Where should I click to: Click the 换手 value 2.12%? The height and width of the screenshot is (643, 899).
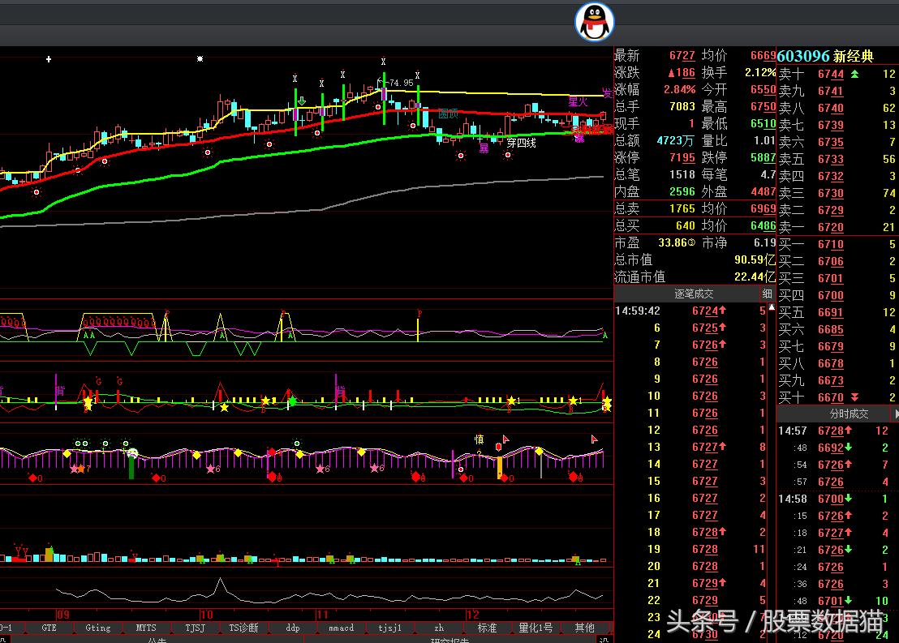coord(760,72)
